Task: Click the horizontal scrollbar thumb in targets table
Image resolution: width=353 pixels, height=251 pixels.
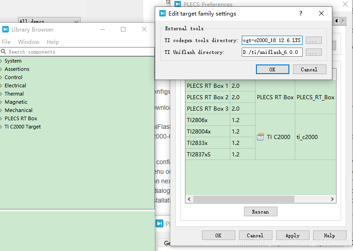Action: [244, 199]
